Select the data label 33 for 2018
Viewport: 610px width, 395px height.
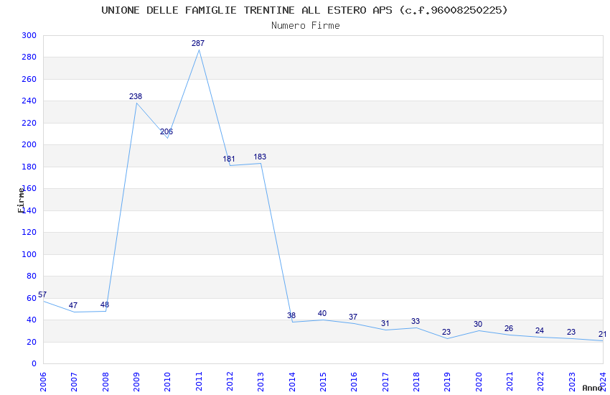point(416,321)
